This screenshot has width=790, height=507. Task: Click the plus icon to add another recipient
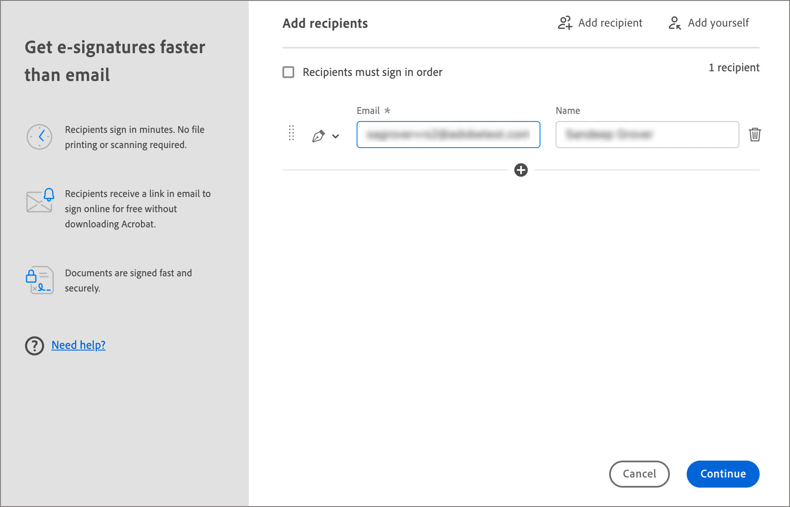pos(521,170)
